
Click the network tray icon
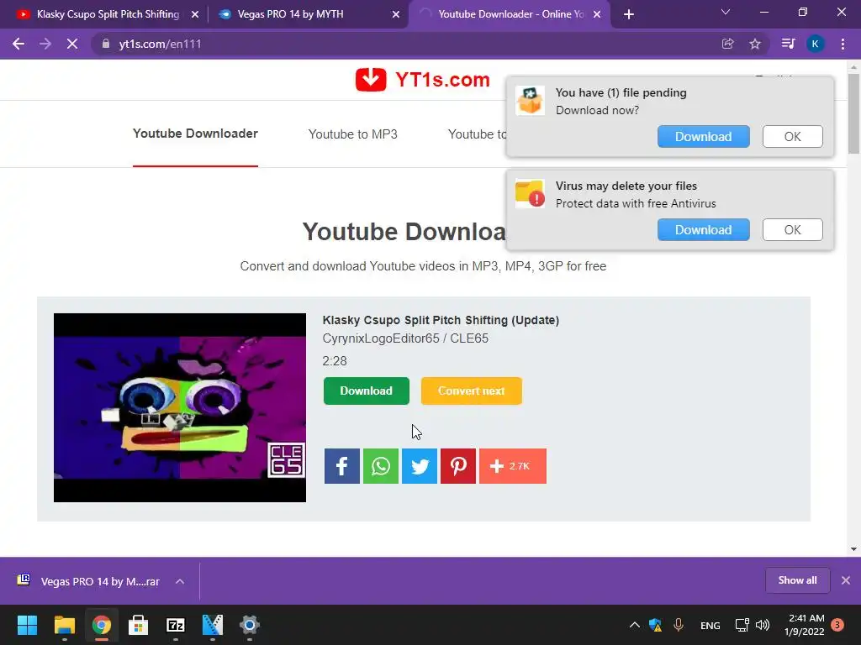[x=742, y=625]
